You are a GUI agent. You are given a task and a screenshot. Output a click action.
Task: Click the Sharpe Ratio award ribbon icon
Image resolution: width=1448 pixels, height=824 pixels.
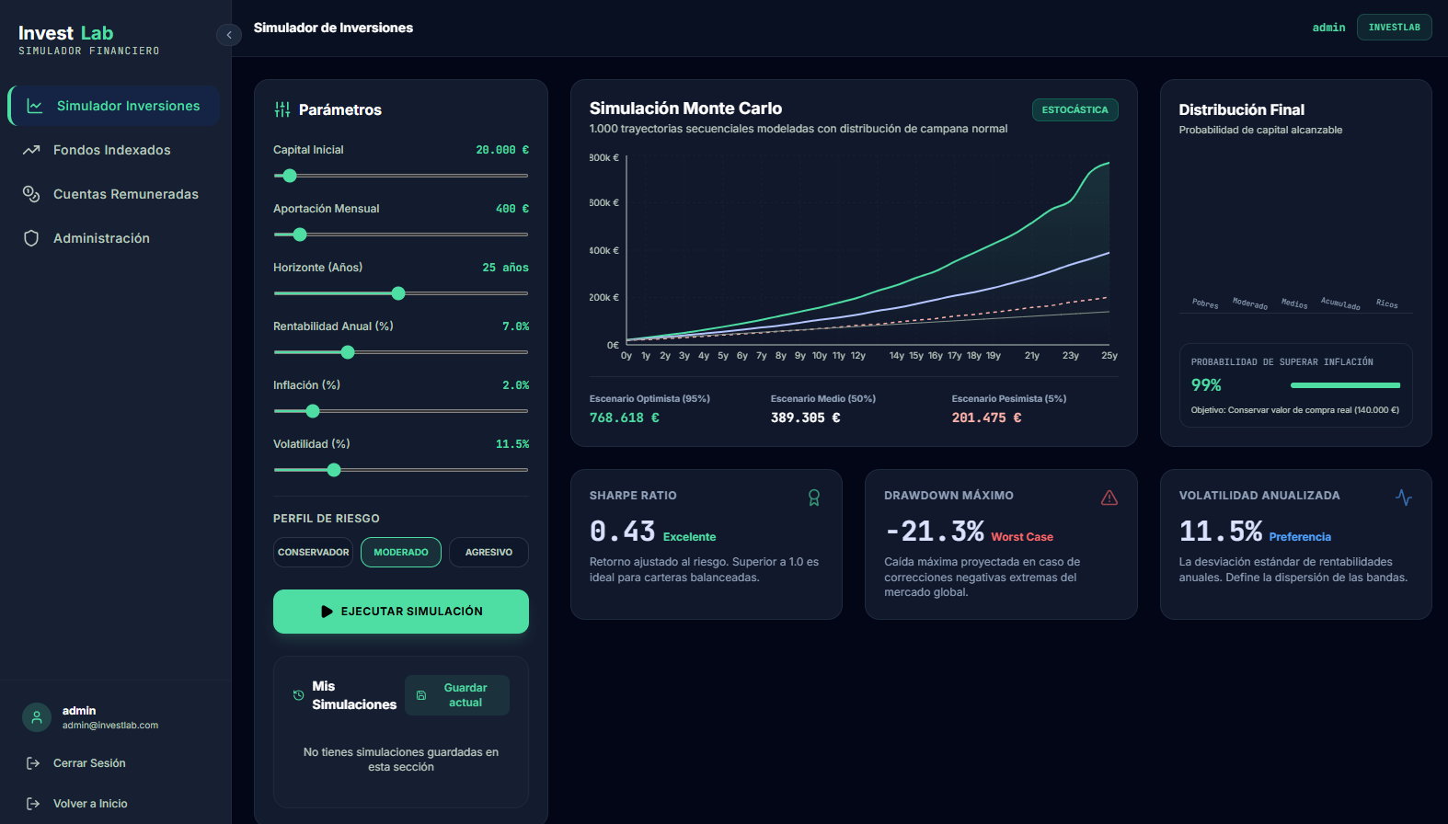tap(814, 498)
